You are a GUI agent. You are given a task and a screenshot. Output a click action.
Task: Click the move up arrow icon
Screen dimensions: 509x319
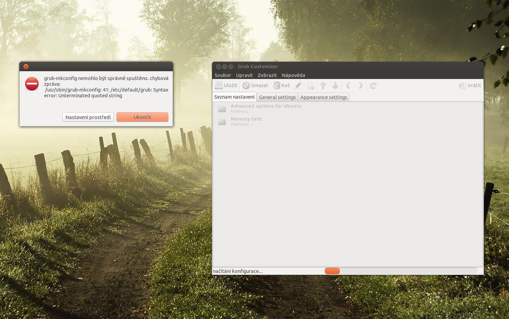(323, 85)
